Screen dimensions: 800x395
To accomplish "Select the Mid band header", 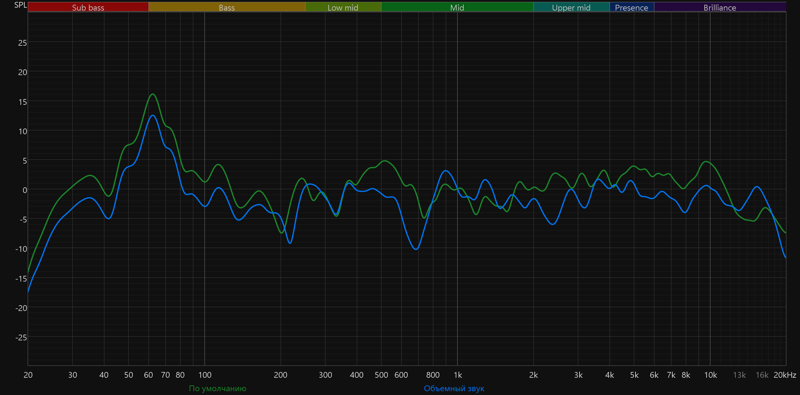I will [x=457, y=7].
